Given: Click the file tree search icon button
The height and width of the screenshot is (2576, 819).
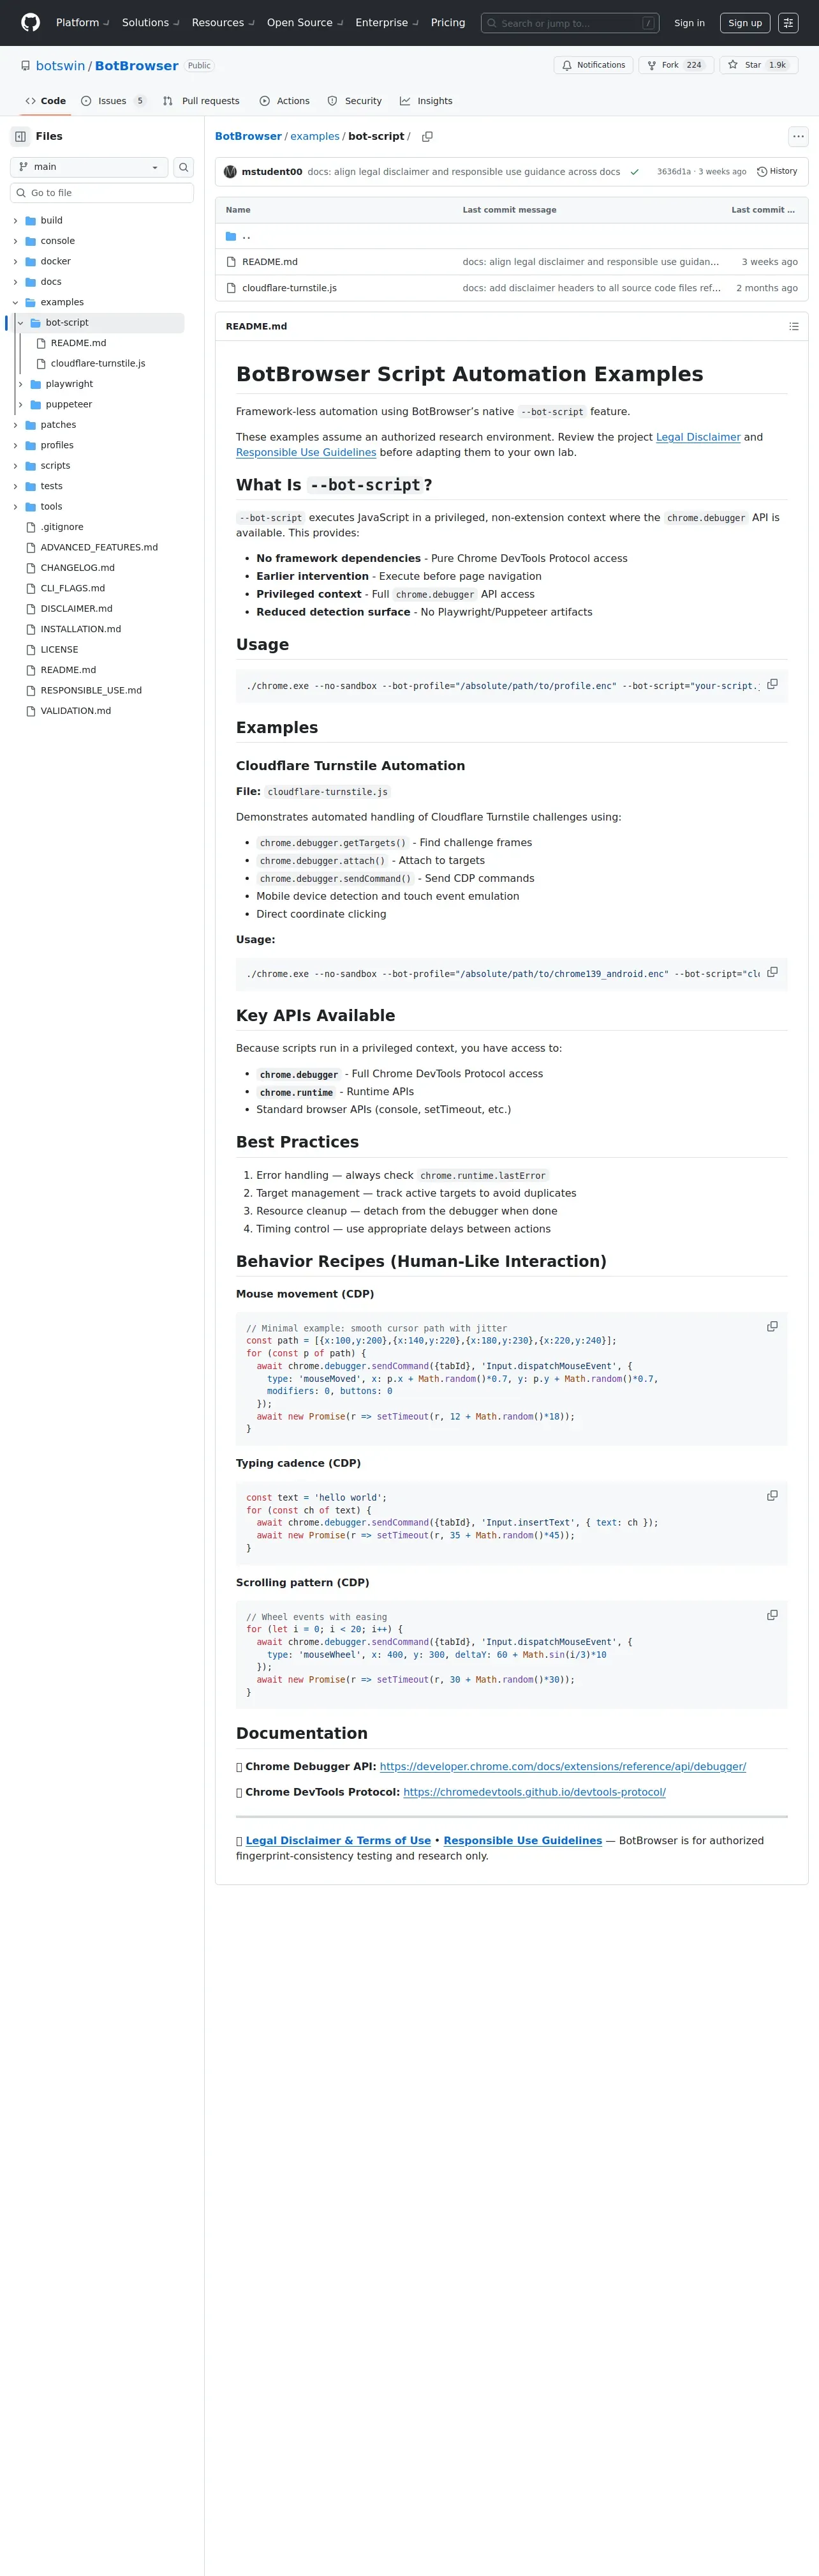Looking at the screenshot, I should pyautogui.click(x=184, y=167).
